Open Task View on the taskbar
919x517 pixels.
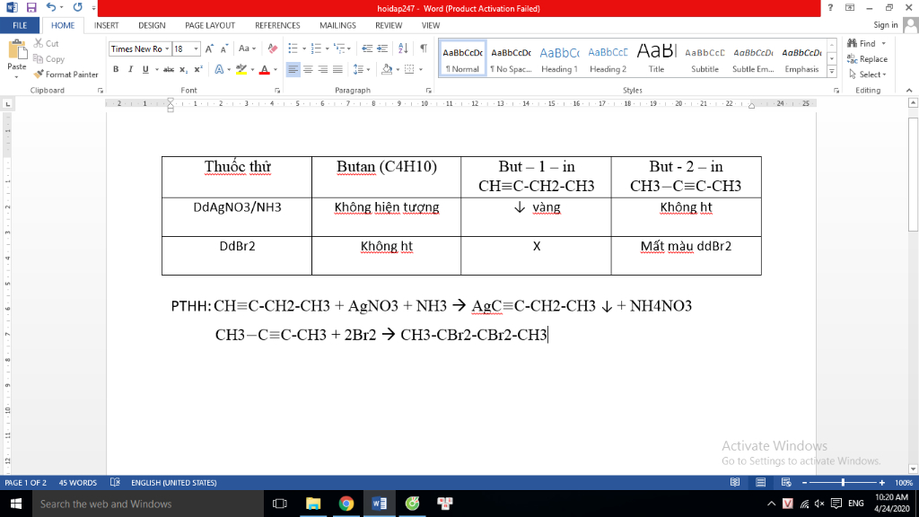click(280, 504)
